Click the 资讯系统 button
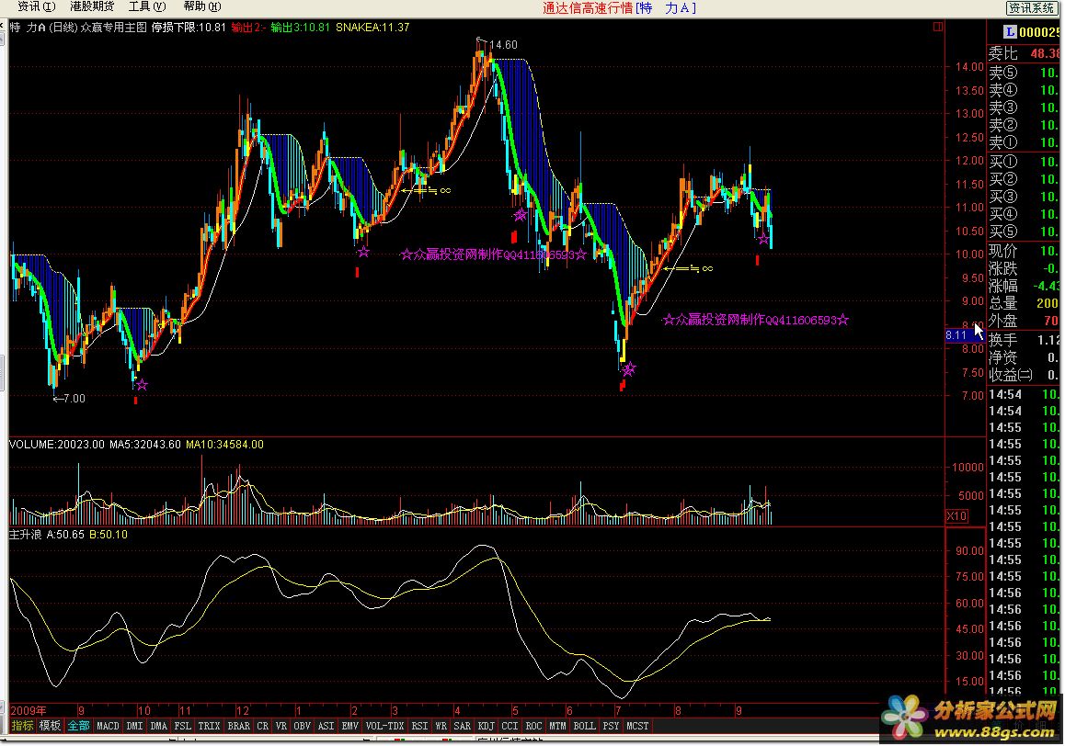Screen dimensions: 1065x746 (1033, 8)
